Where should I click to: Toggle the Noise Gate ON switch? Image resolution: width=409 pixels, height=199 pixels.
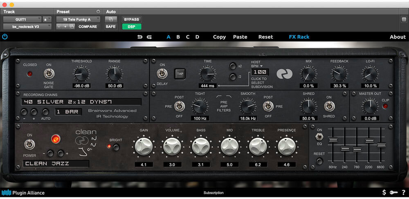(49, 74)
